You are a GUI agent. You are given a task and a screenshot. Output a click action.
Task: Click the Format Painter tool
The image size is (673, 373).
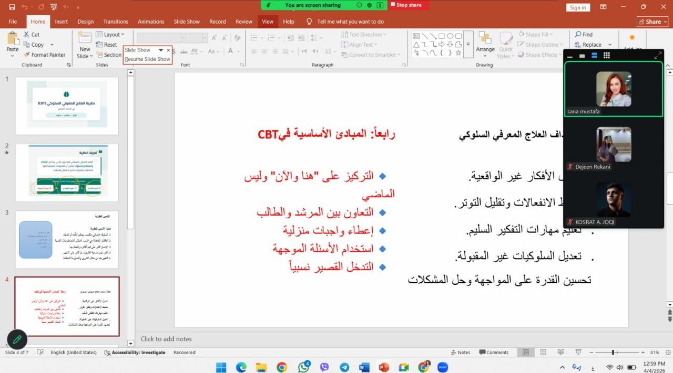(x=44, y=55)
